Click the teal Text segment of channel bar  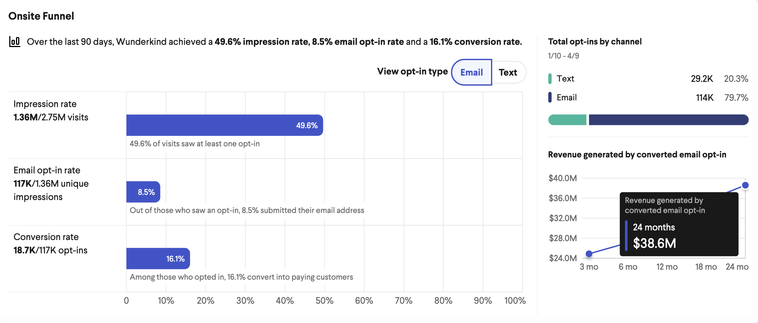click(567, 120)
